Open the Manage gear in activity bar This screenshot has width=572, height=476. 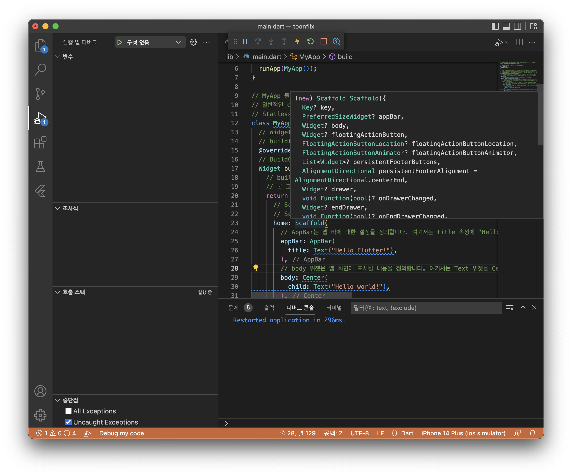[40, 415]
